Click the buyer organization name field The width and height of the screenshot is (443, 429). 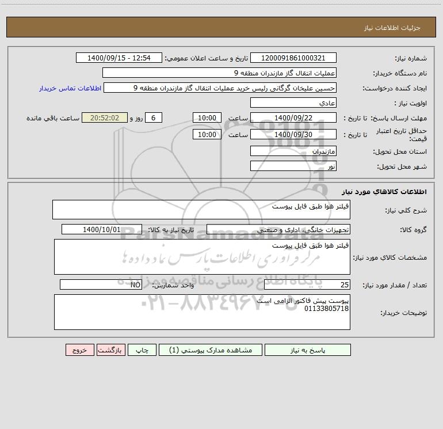click(219, 73)
